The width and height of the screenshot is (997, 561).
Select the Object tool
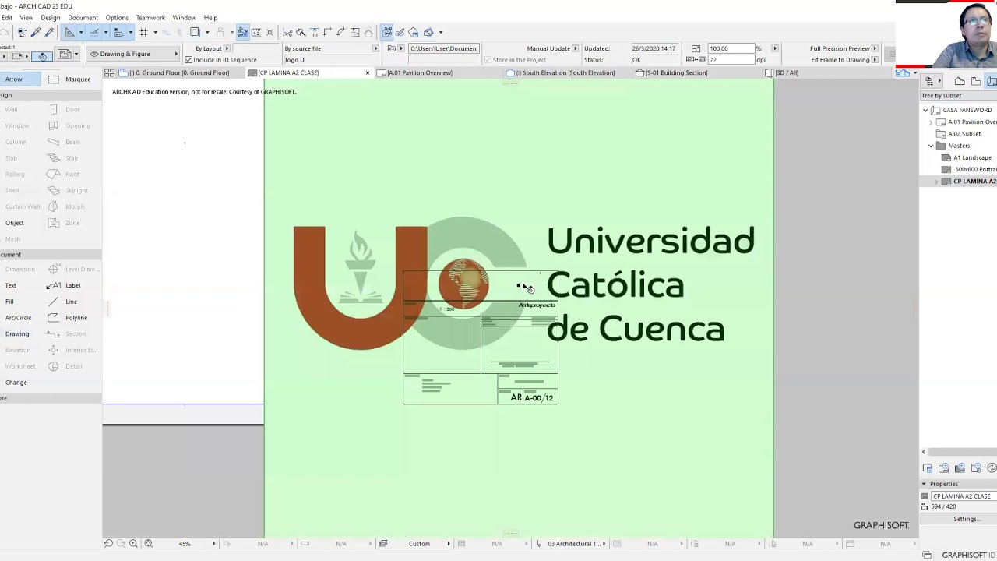coord(15,223)
